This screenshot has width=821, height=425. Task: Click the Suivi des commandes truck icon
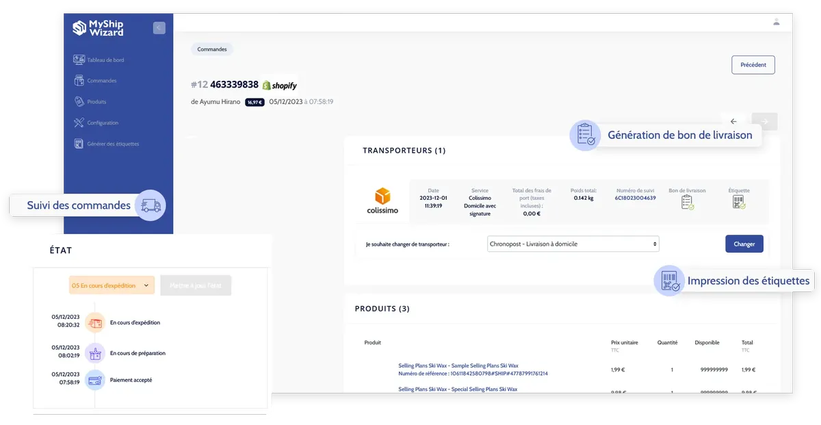[x=151, y=205]
